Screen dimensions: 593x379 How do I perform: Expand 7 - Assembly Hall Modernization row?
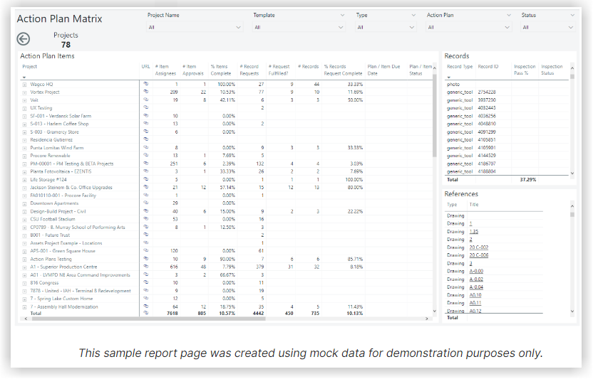click(x=24, y=307)
